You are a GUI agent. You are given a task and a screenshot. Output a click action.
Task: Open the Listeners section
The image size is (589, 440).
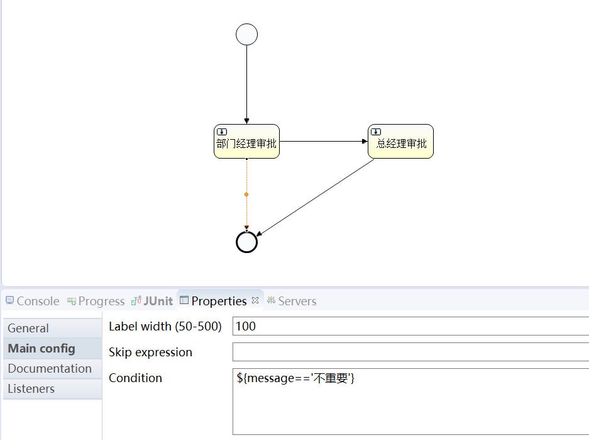click(53, 388)
